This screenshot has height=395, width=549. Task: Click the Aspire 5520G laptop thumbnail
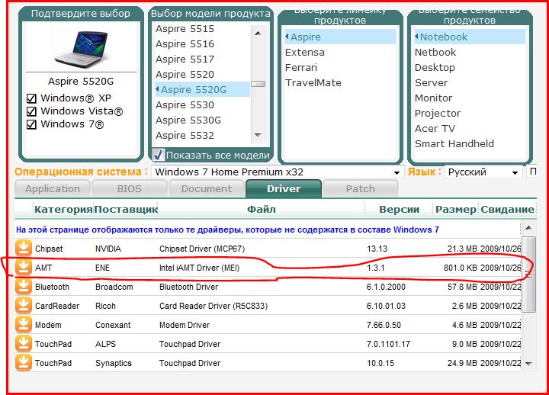point(82,48)
